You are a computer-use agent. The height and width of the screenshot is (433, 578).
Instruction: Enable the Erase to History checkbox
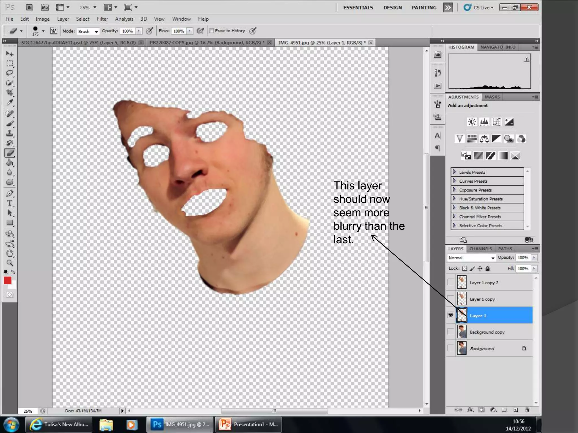click(211, 31)
